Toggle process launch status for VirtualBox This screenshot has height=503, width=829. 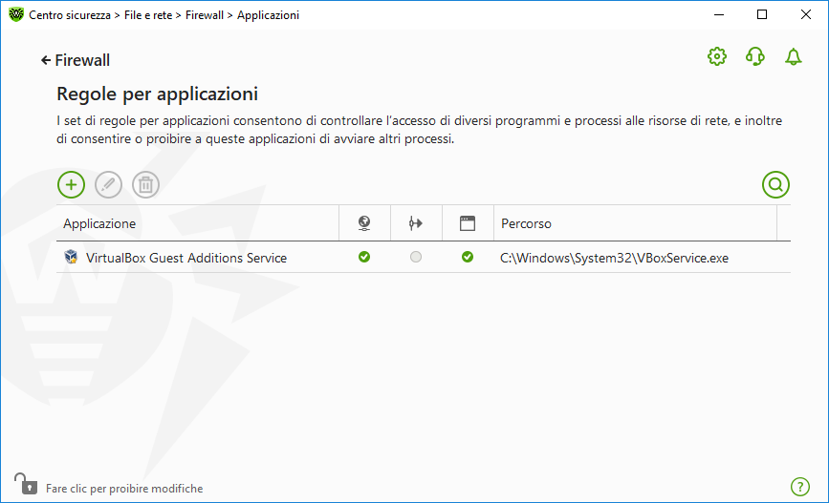[x=468, y=257]
